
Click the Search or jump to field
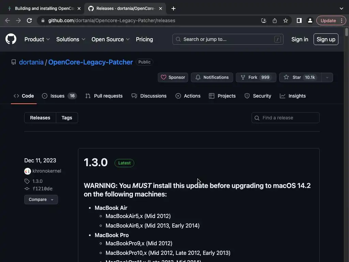pos(228,39)
